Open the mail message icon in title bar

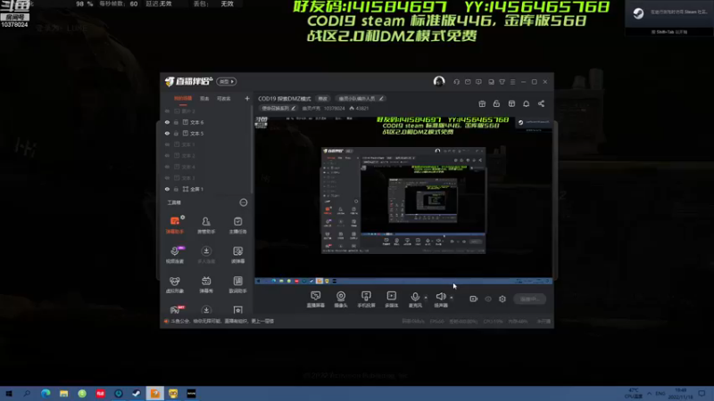[468, 82]
